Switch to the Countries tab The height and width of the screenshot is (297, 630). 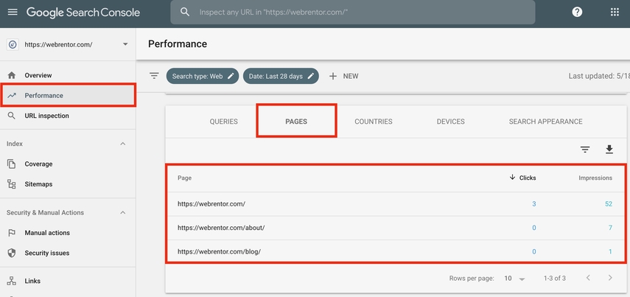coord(373,122)
